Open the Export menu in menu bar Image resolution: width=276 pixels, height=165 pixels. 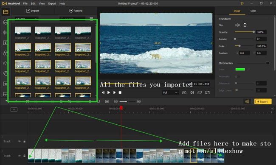pos(52,3)
